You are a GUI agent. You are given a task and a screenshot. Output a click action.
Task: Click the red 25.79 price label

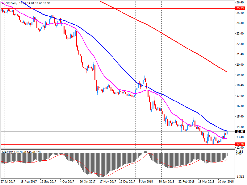(240, 8)
